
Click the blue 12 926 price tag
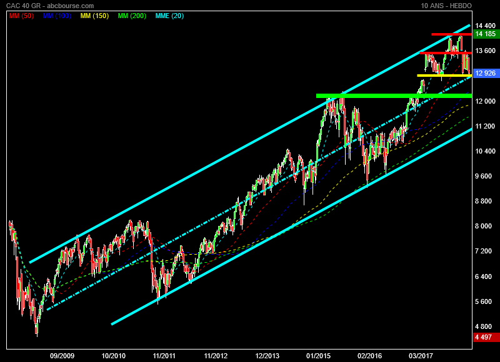(x=486, y=73)
